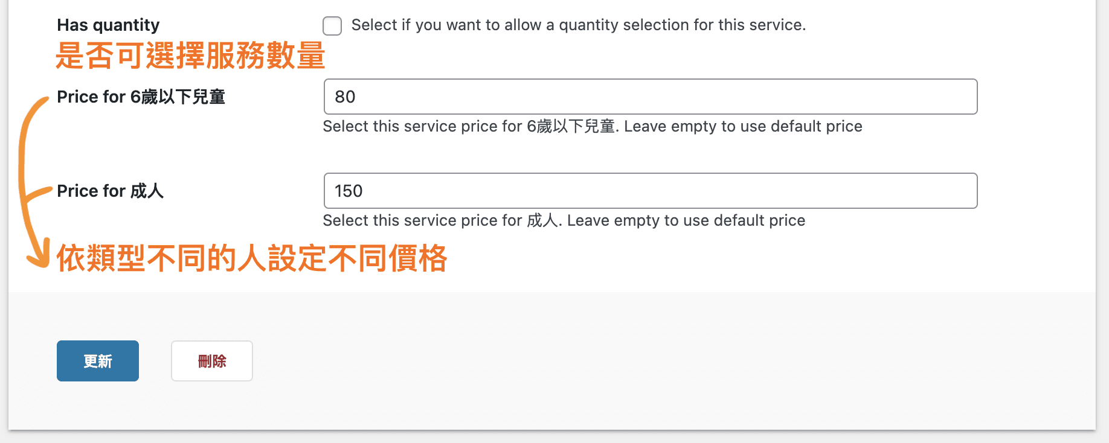Click the orange 是否可選擇服務數量 annotation
Screen dimensions: 1109x443
click(x=190, y=56)
